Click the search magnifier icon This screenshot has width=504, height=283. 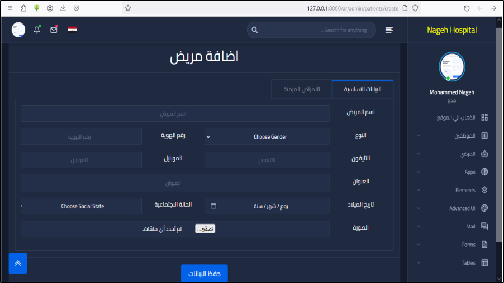255,30
